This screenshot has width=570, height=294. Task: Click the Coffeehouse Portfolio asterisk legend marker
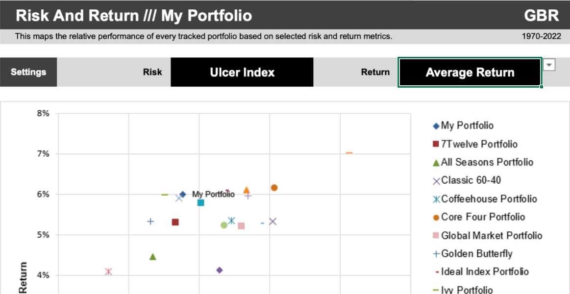[x=436, y=199]
